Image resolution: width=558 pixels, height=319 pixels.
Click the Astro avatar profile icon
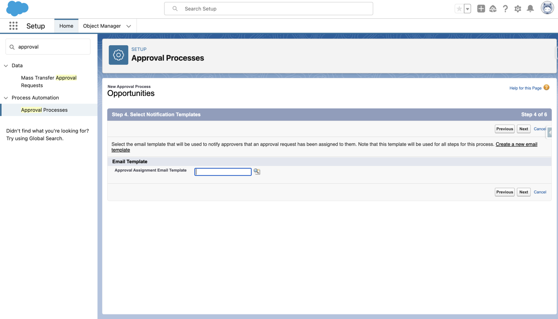coord(547,8)
